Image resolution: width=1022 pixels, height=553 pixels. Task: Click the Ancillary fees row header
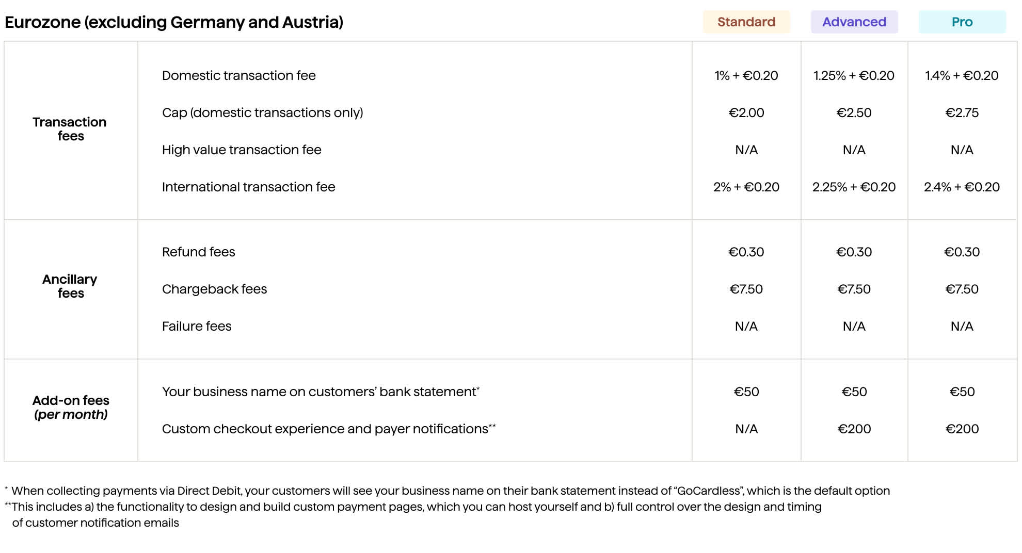70,286
